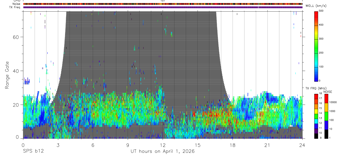The image size is (340, 157).
Task: Click the TX Freq strip label at top
Action: [15, 7]
